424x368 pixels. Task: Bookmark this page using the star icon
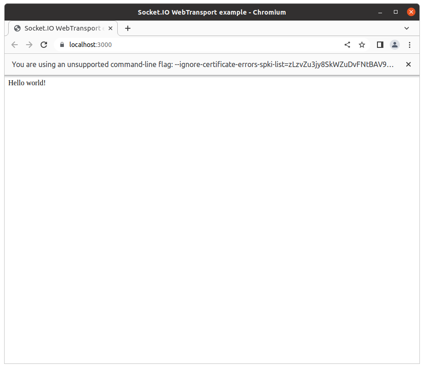362,45
